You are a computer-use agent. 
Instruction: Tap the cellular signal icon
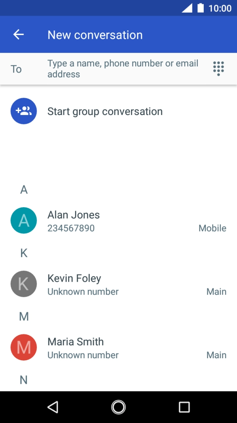pos(187,8)
